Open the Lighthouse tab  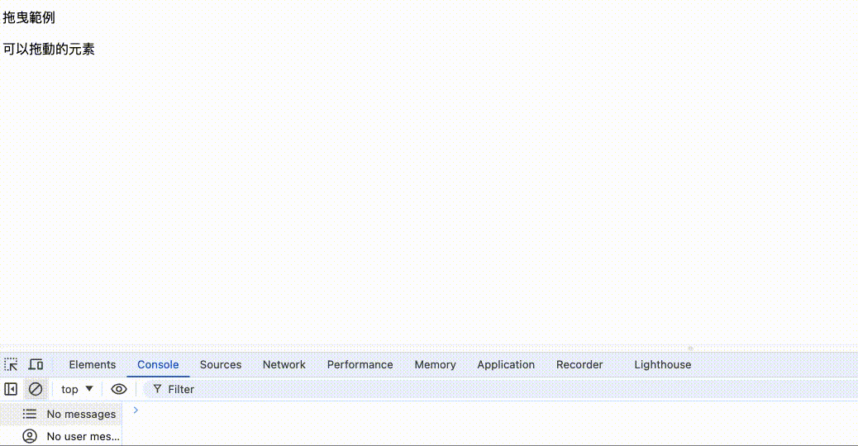[x=662, y=364]
